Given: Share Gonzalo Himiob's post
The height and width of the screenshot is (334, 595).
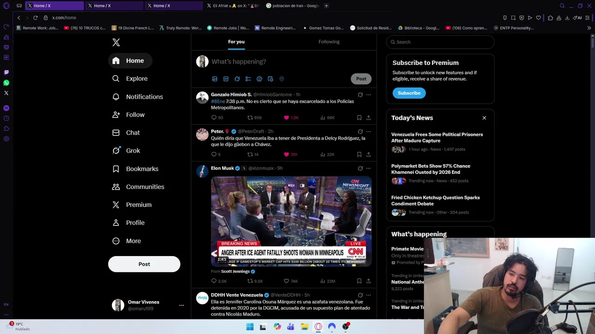Looking at the screenshot, I should coord(369,118).
